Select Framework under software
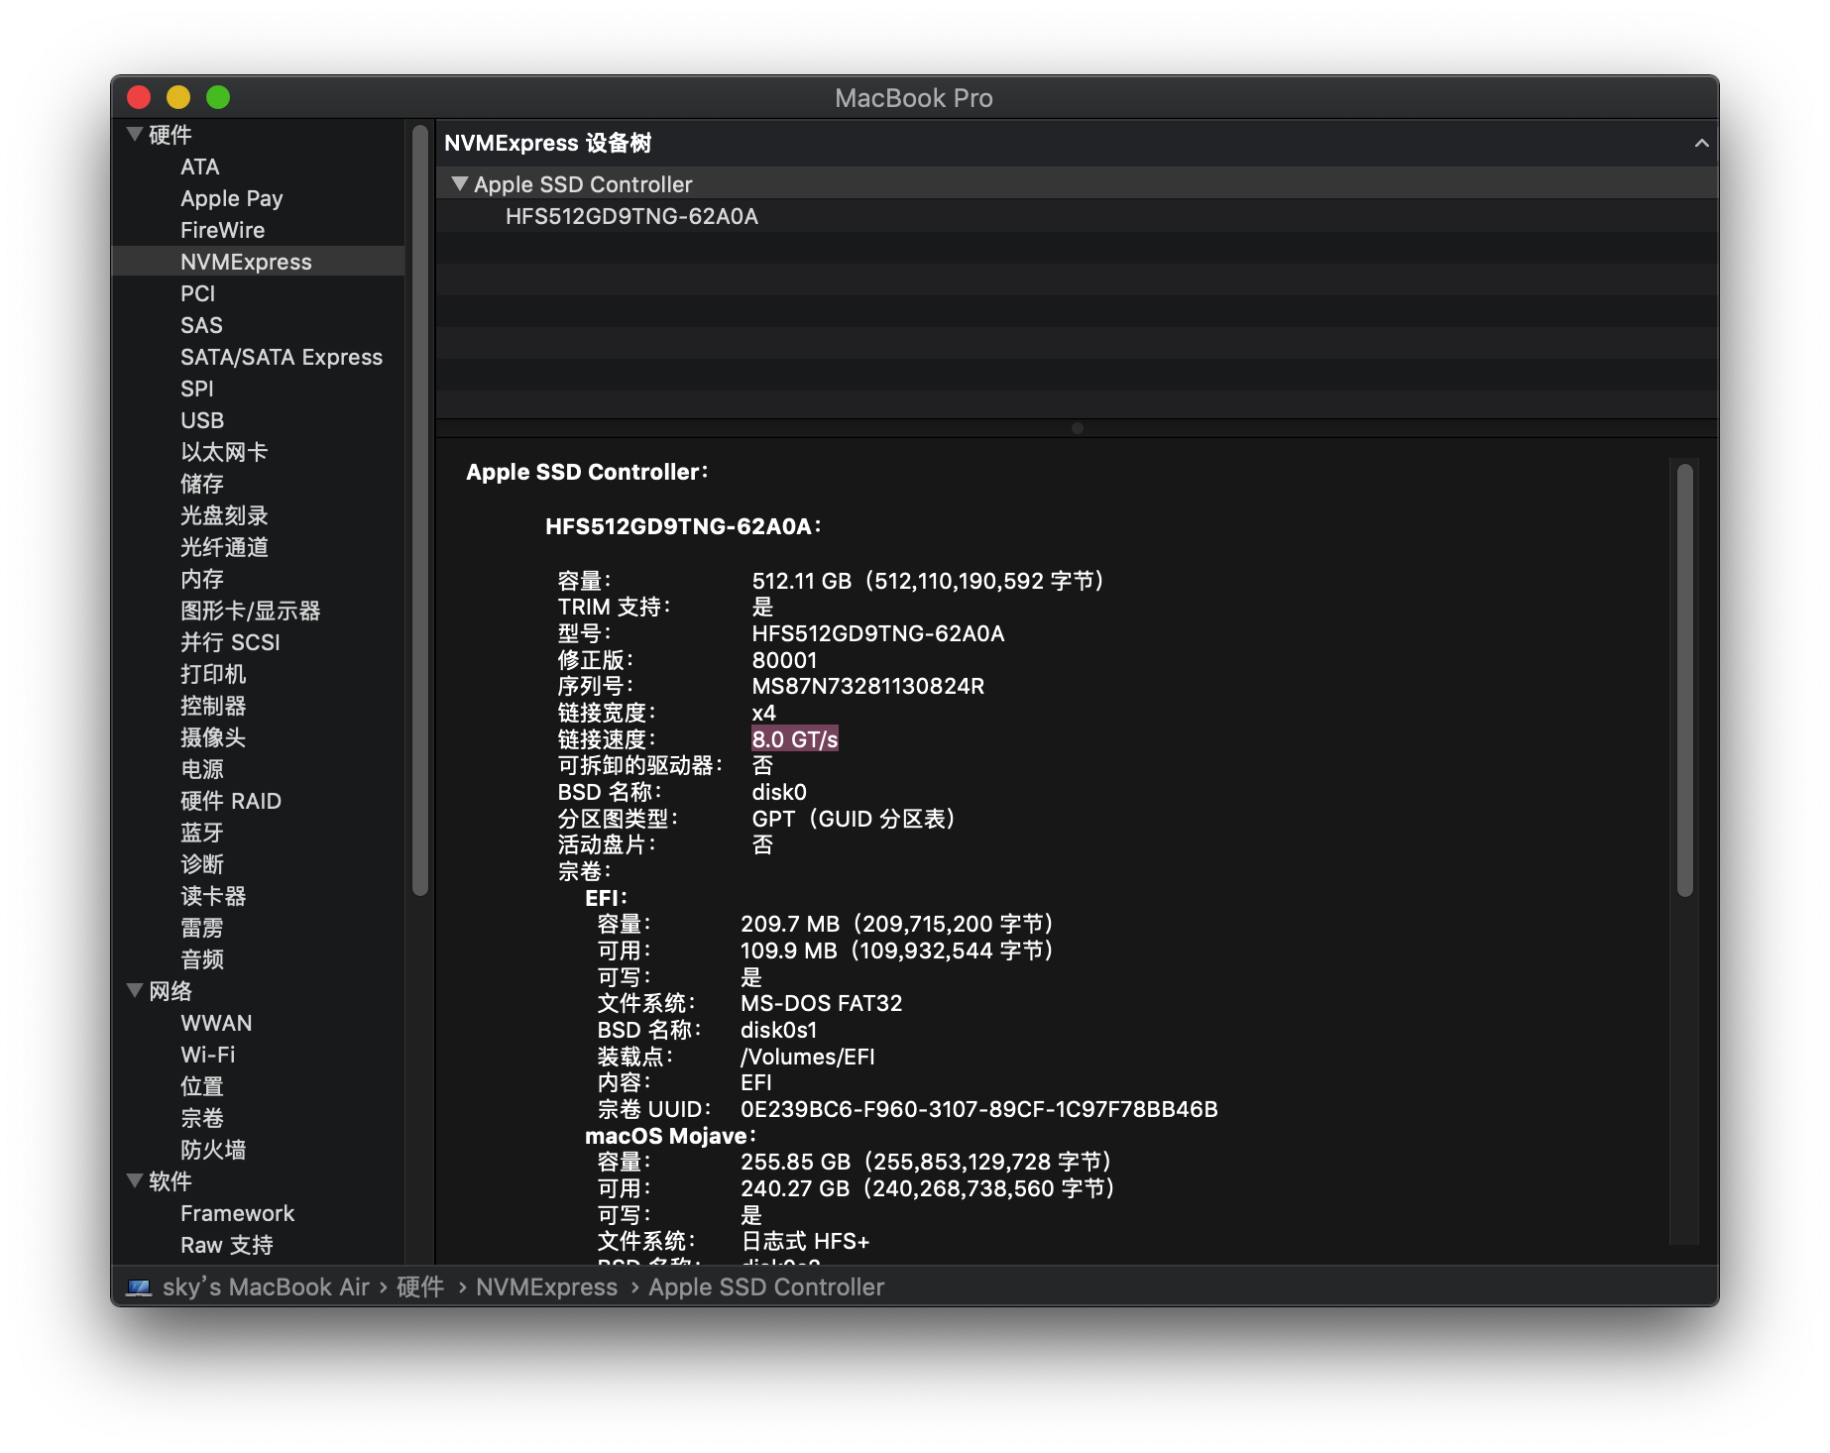1830x1453 pixels. point(237,1213)
